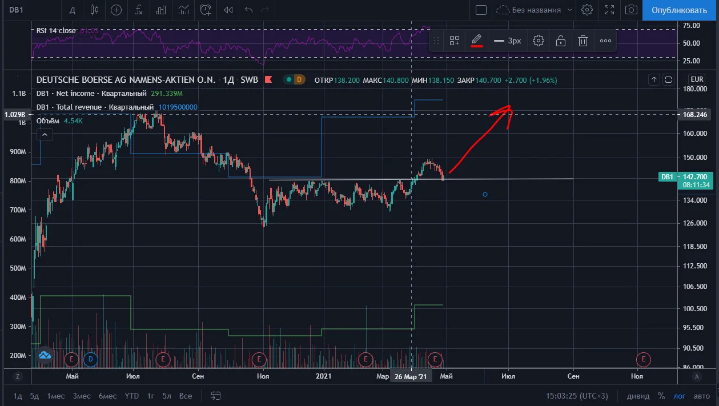Enter fullscreen mode
The image size is (719, 406).
coord(609,10)
